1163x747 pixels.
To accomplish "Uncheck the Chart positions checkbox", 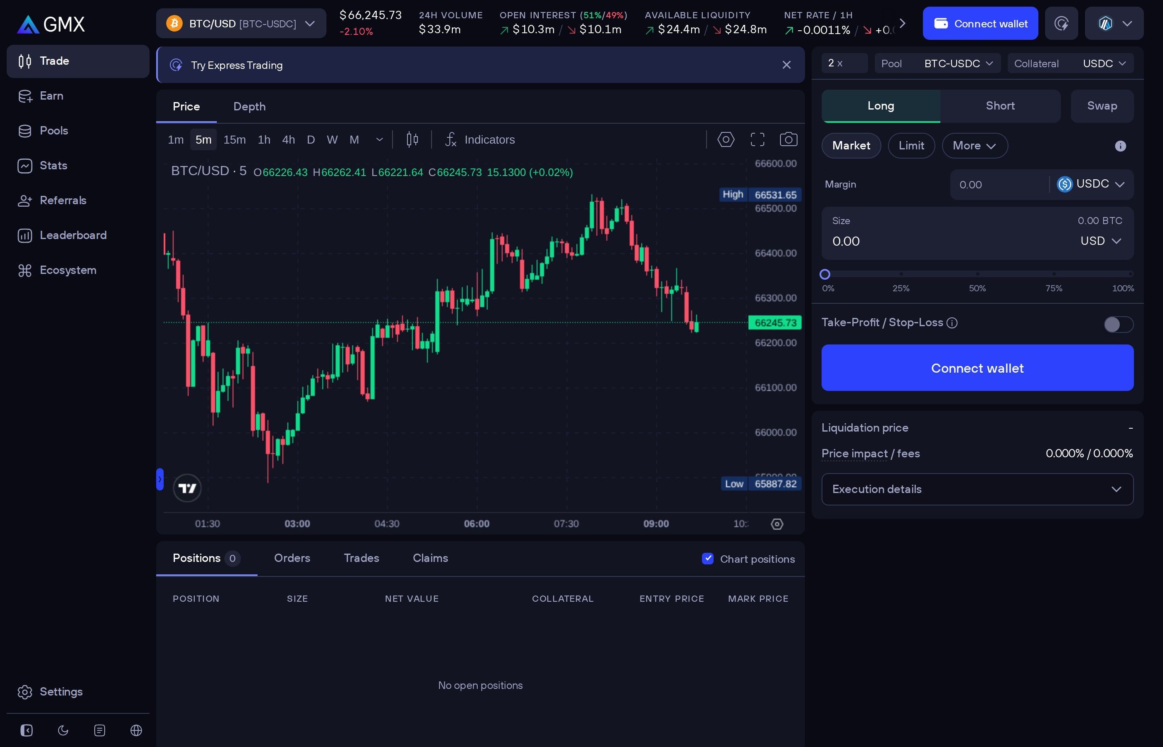I will (x=708, y=558).
